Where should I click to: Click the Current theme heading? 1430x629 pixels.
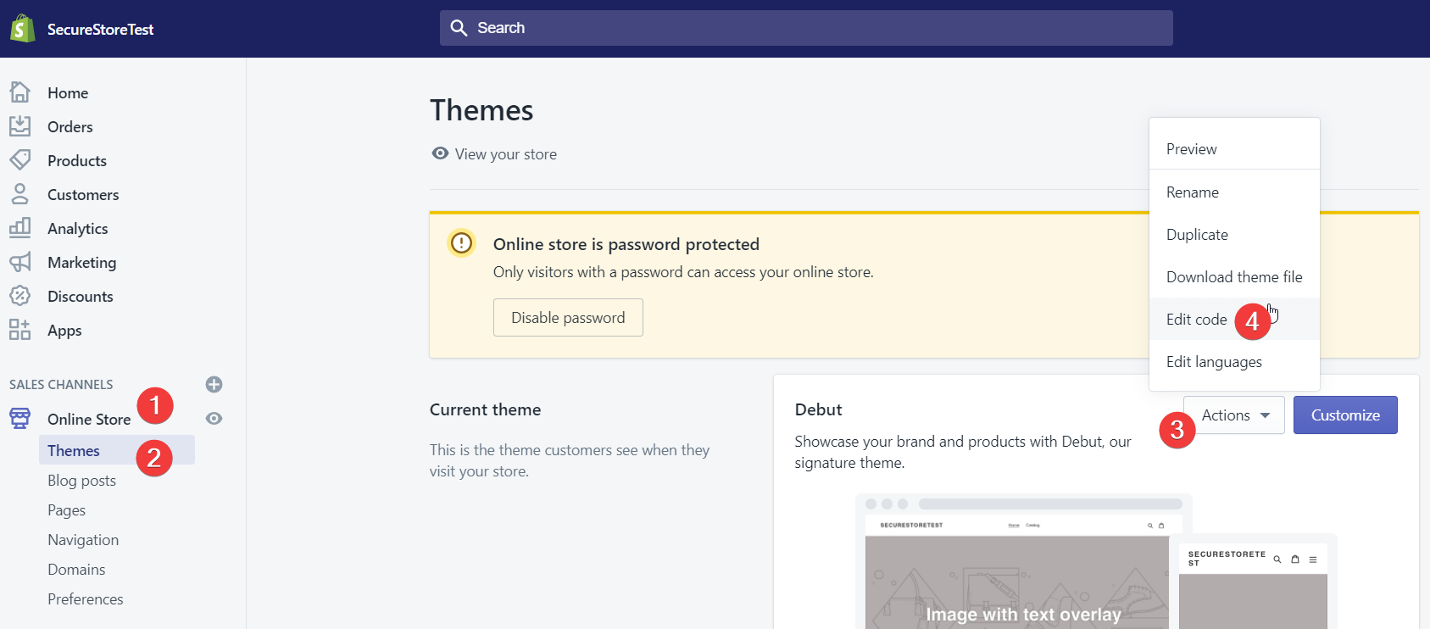click(485, 409)
